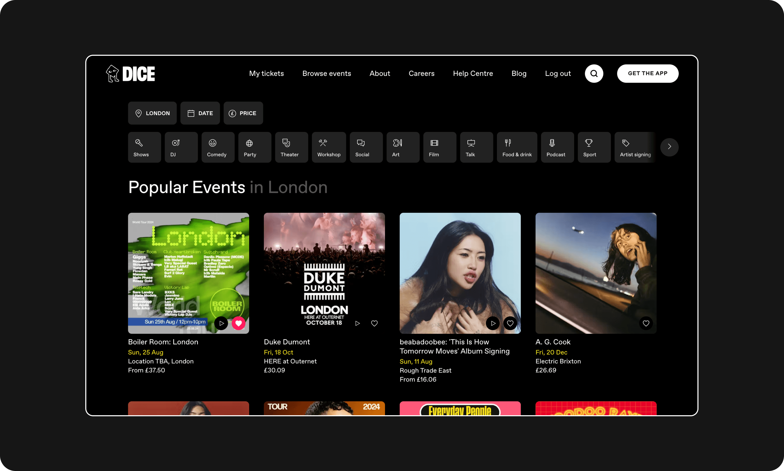Screen dimensions: 784x471
Task: Toggle heart on A. G. Cook event
Action: click(x=646, y=323)
